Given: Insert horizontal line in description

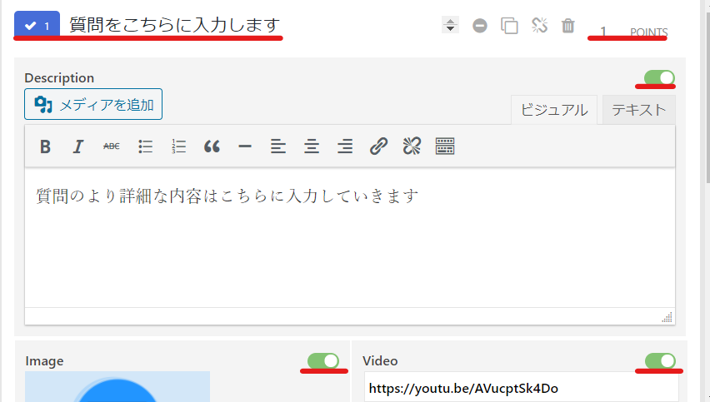Looking at the screenshot, I should 245,146.
